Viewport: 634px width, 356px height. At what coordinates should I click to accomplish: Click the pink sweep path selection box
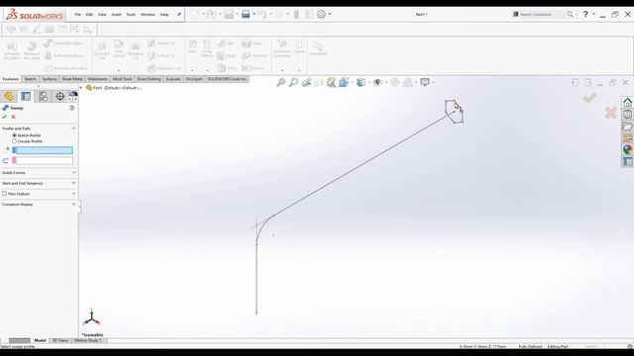43,160
